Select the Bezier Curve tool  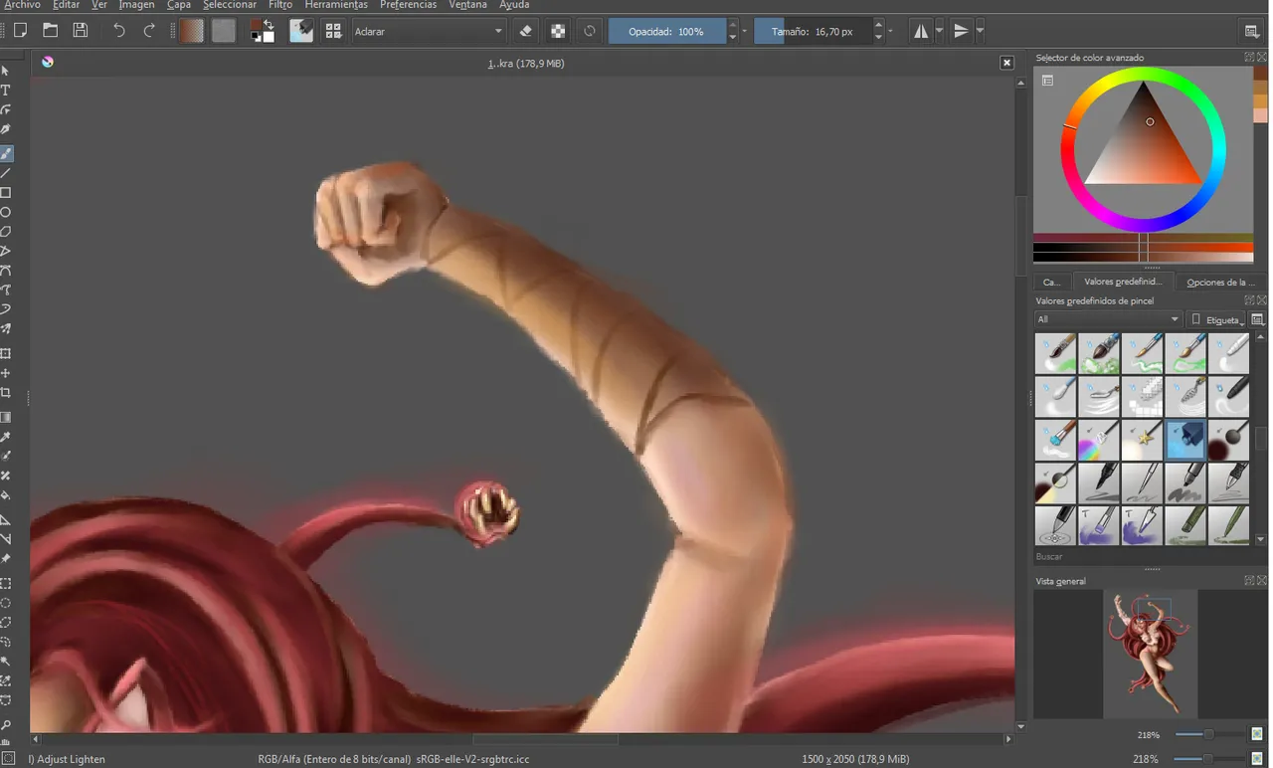[x=6, y=271]
